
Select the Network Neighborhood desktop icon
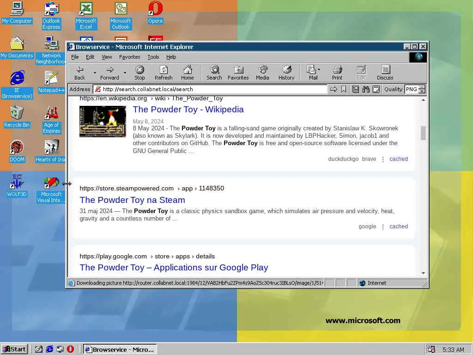pos(51,50)
